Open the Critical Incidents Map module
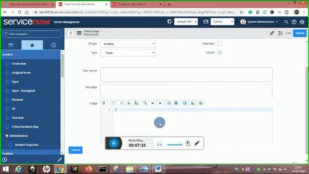Image resolution: width=309 pixels, height=174 pixels. coord(25,127)
